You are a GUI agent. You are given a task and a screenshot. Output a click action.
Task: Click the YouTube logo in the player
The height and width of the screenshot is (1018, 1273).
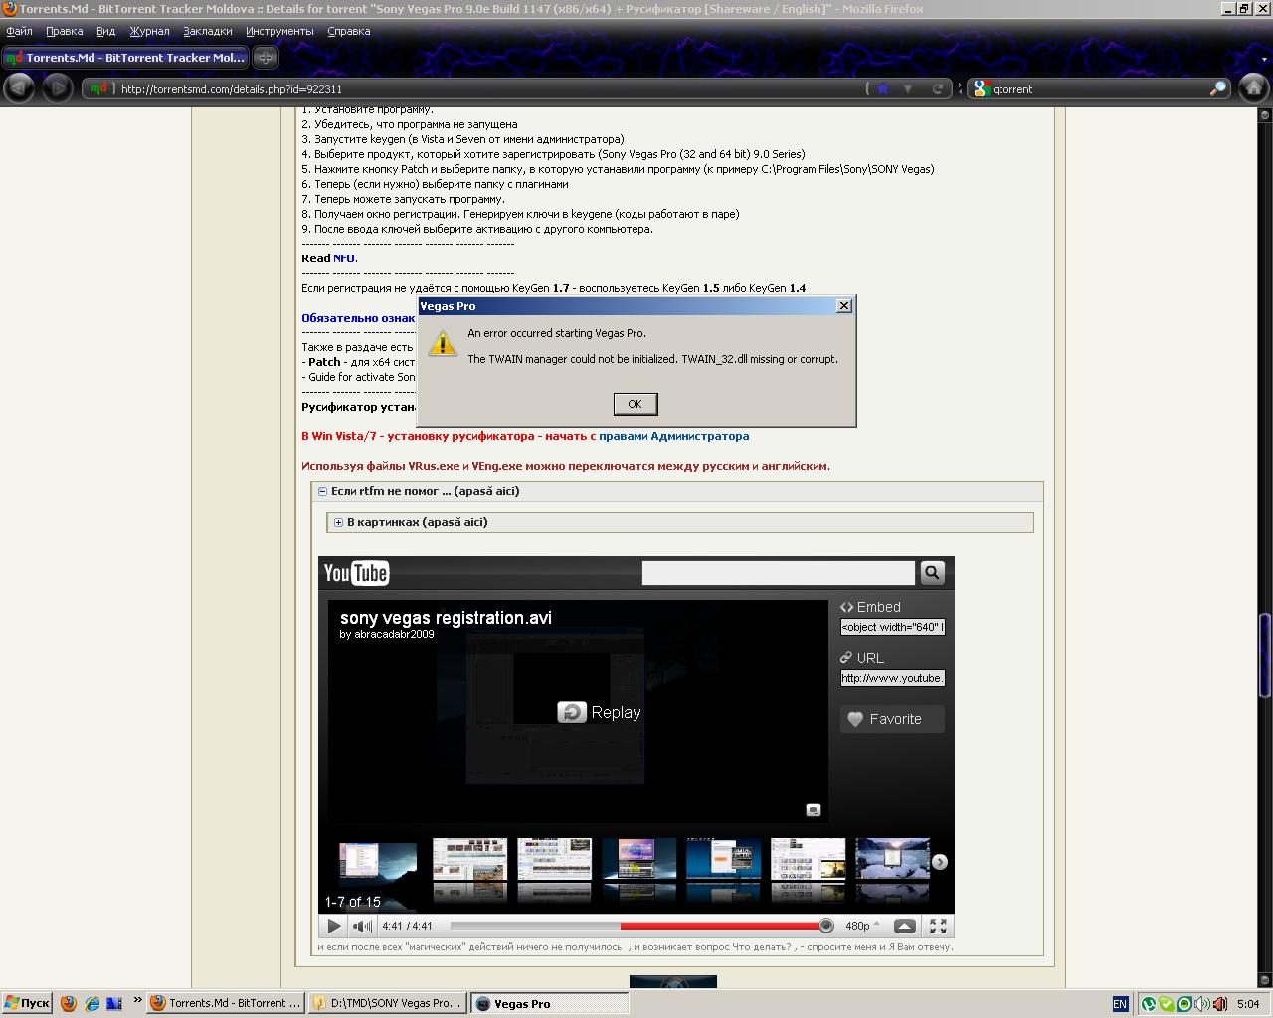(356, 573)
